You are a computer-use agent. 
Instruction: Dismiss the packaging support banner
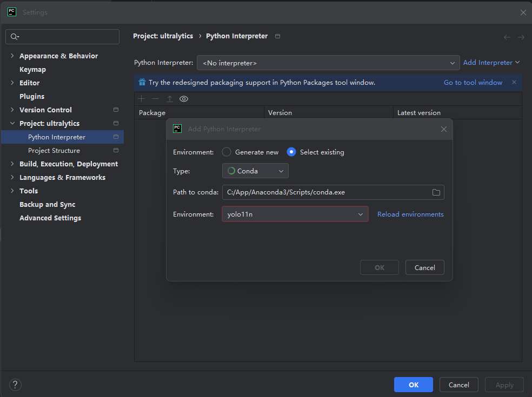514,83
